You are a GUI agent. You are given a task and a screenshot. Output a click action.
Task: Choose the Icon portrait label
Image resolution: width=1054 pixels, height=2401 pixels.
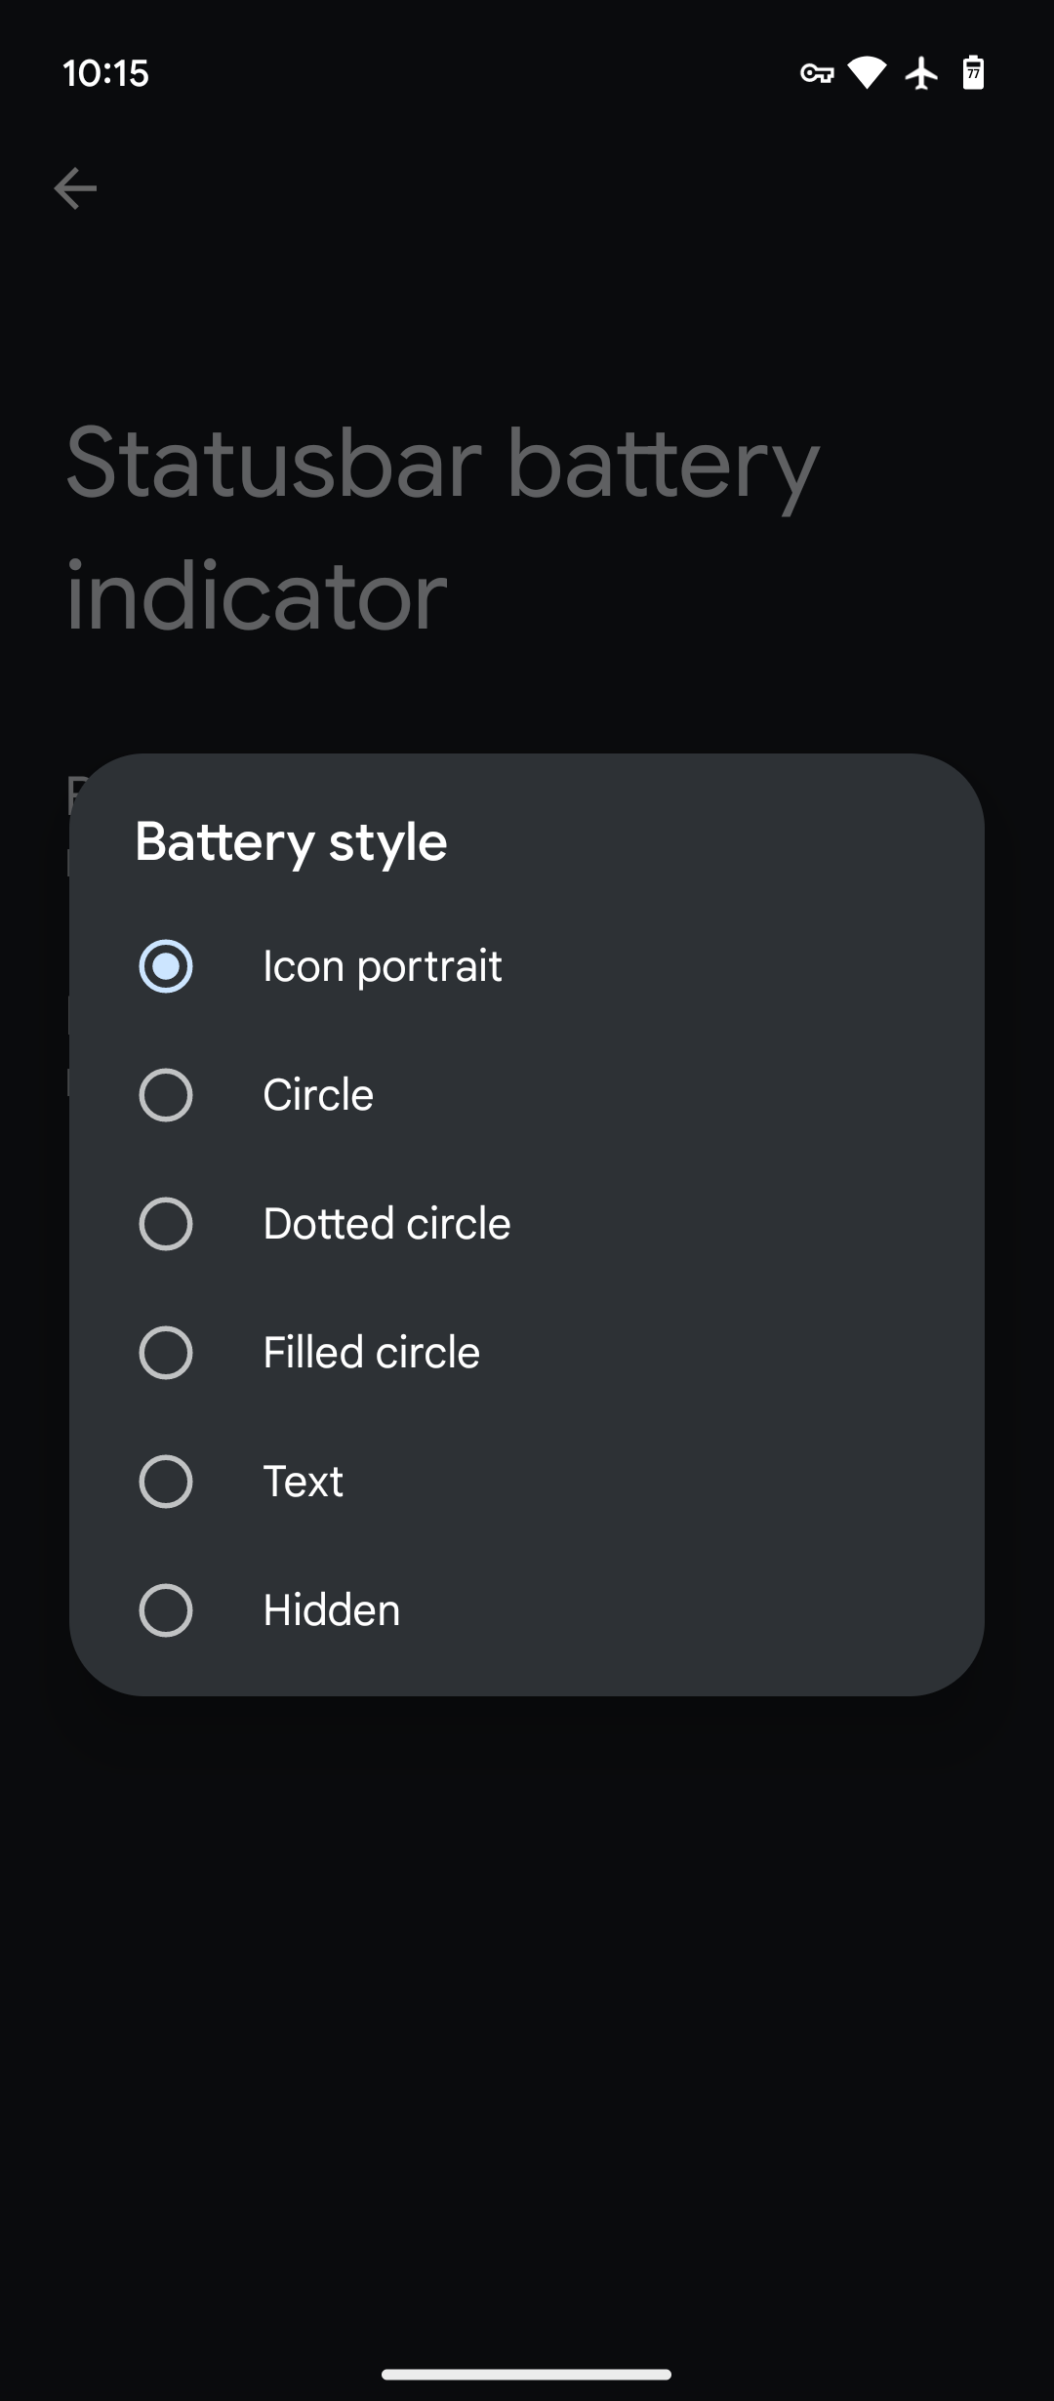click(x=382, y=966)
